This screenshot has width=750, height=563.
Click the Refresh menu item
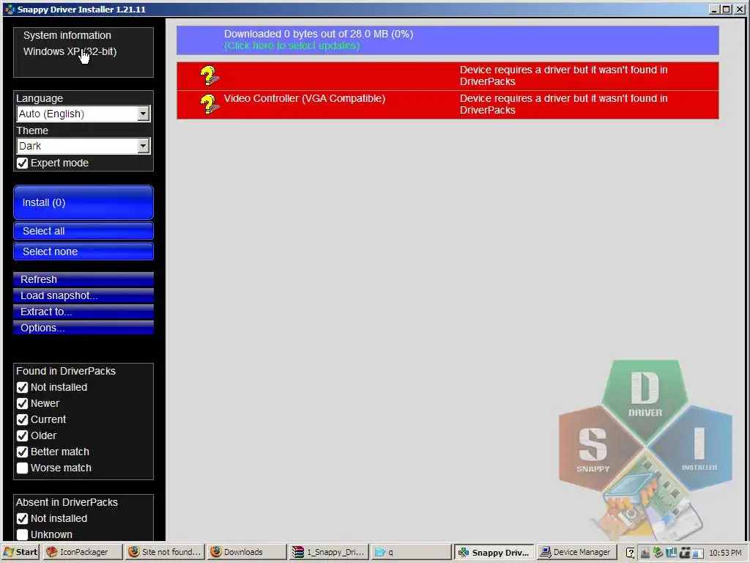click(x=83, y=279)
